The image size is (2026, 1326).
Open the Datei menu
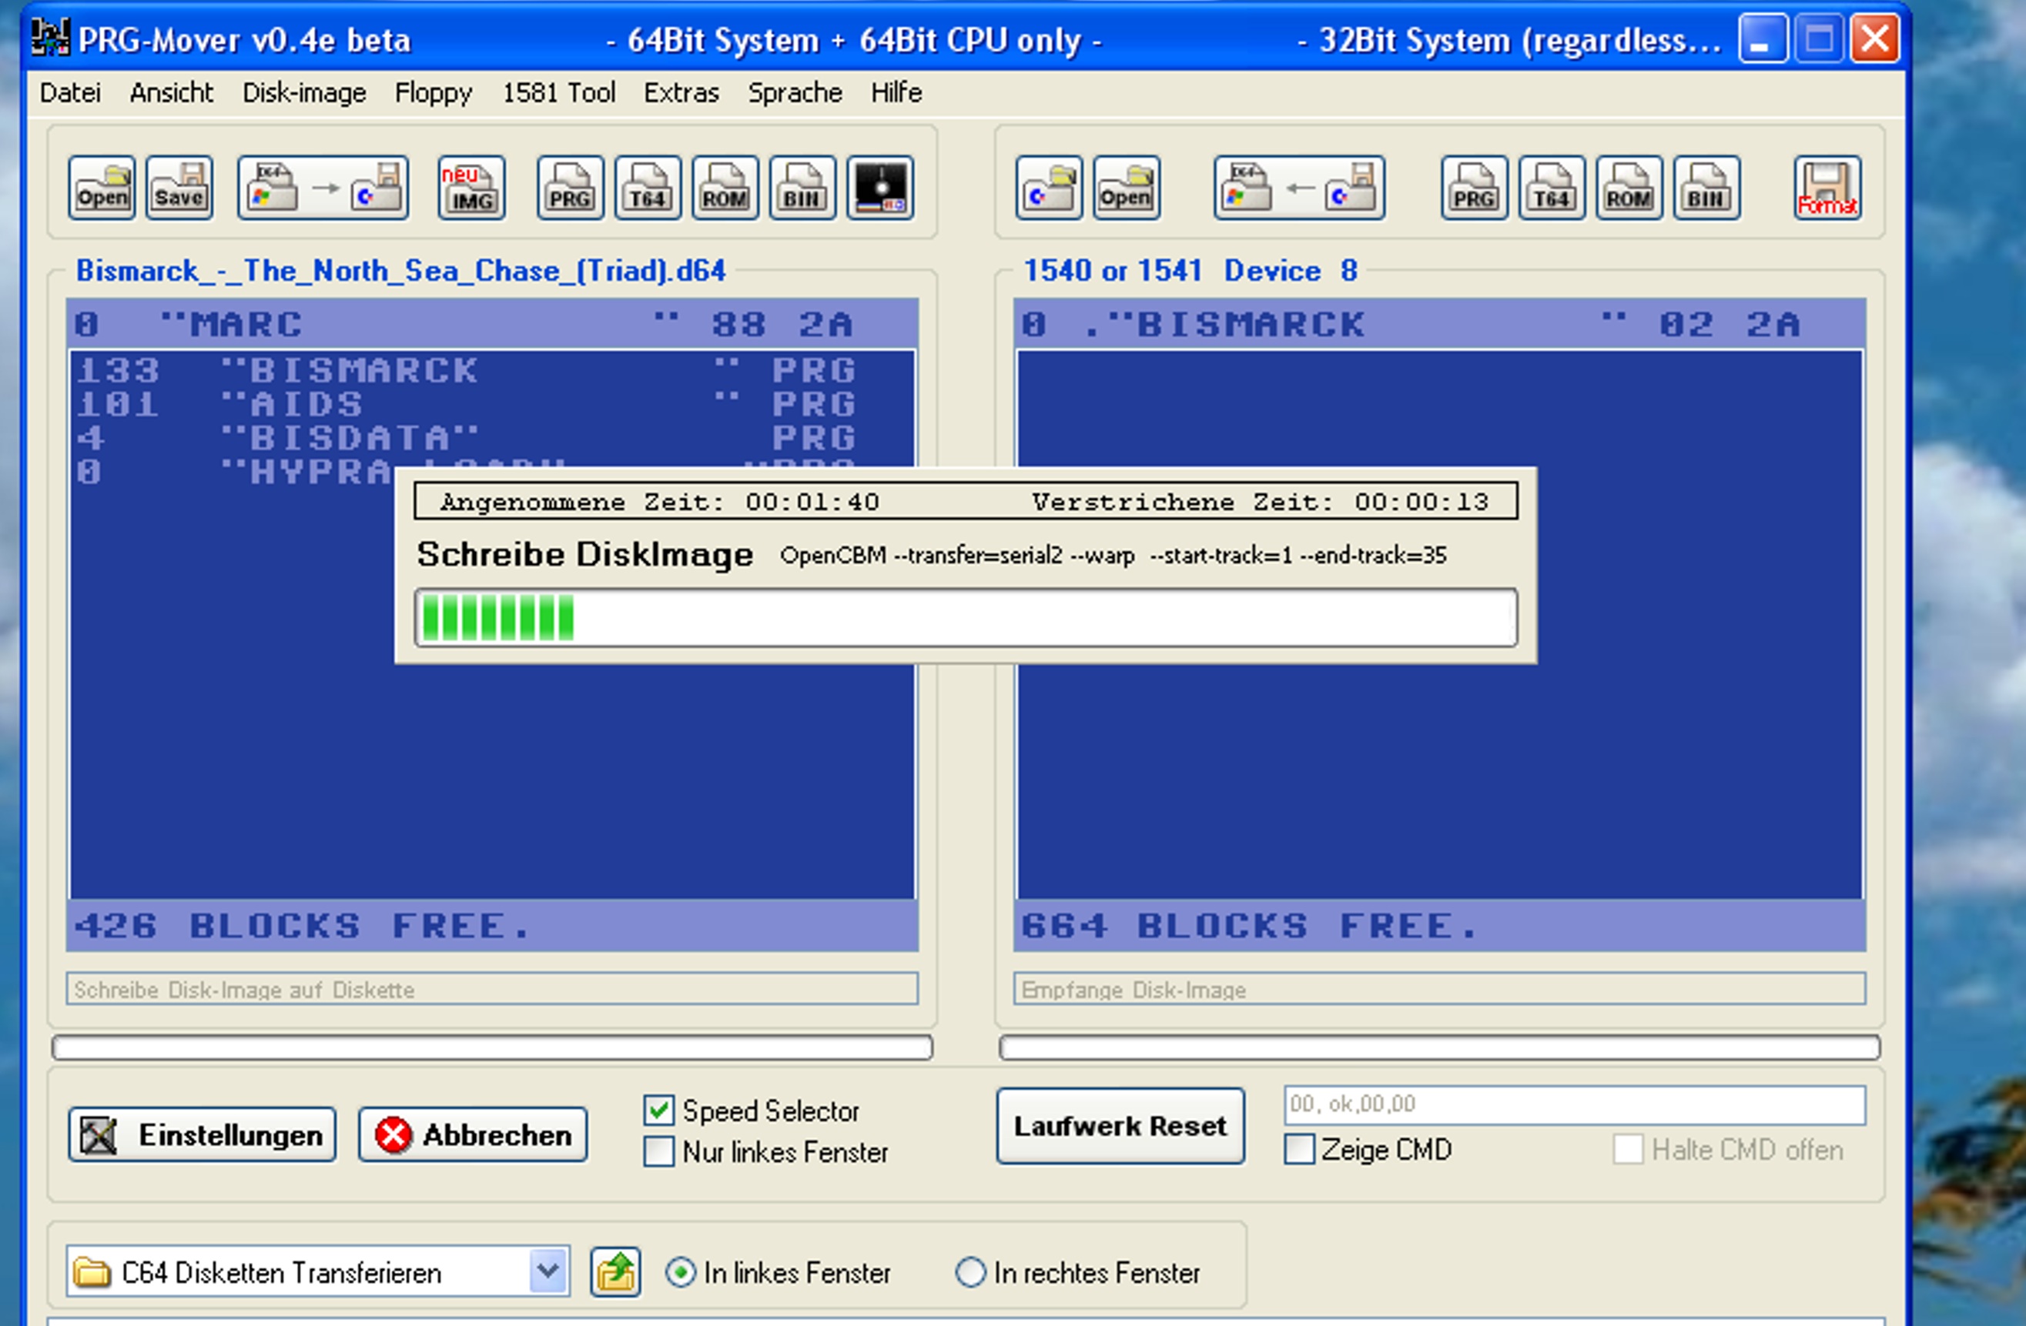70,92
